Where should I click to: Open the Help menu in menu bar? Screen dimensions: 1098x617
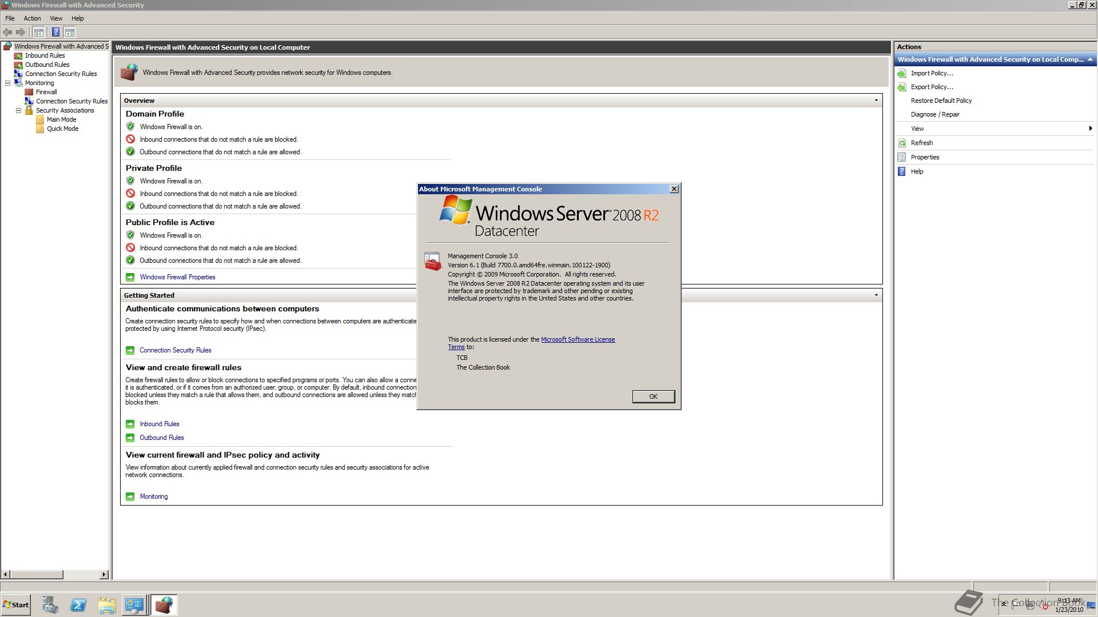[77, 18]
